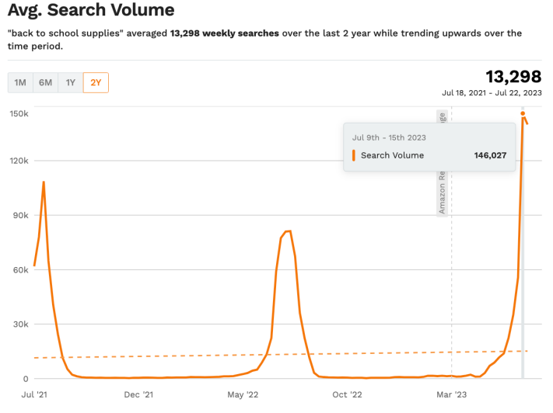Click the orange Search Volume legend marker
The height and width of the screenshot is (413, 553).
pyautogui.click(x=354, y=155)
